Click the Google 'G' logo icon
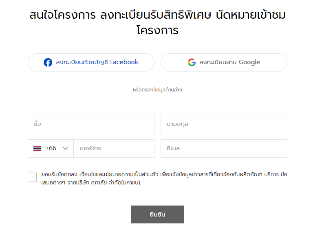 pyautogui.click(x=192, y=62)
